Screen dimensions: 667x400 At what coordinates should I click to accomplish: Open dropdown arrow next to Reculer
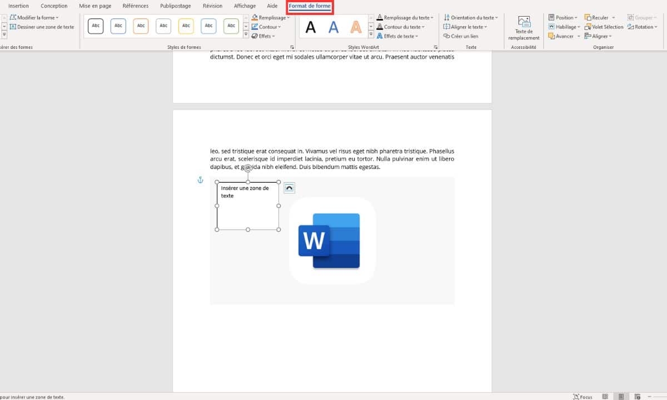[614, 17]
